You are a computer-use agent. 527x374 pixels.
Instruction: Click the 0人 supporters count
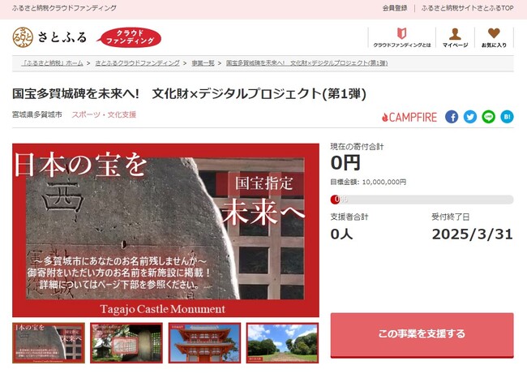click(342, 234)
